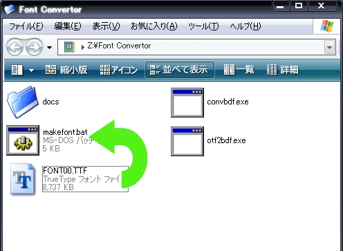Select the FONT00.TTF TrueType font icon
The height and width of the screenshot is (251, 343).
pos(23,179)
